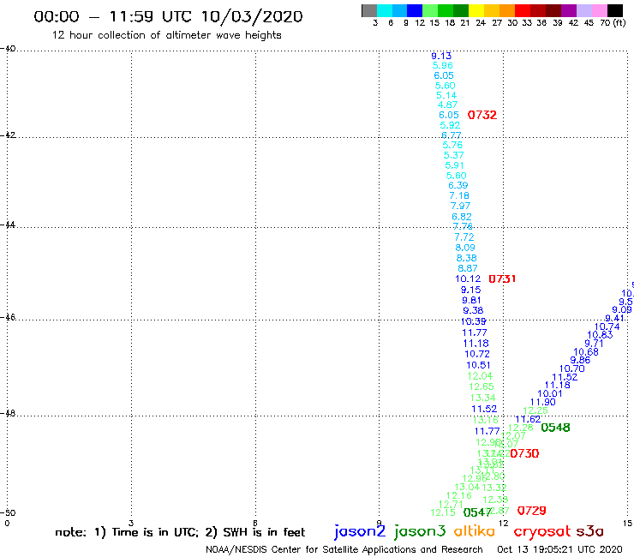This screenshot has height=557, width=634.
Task: Click the 12 hour collection subtitle
Action: click(166, 35)
